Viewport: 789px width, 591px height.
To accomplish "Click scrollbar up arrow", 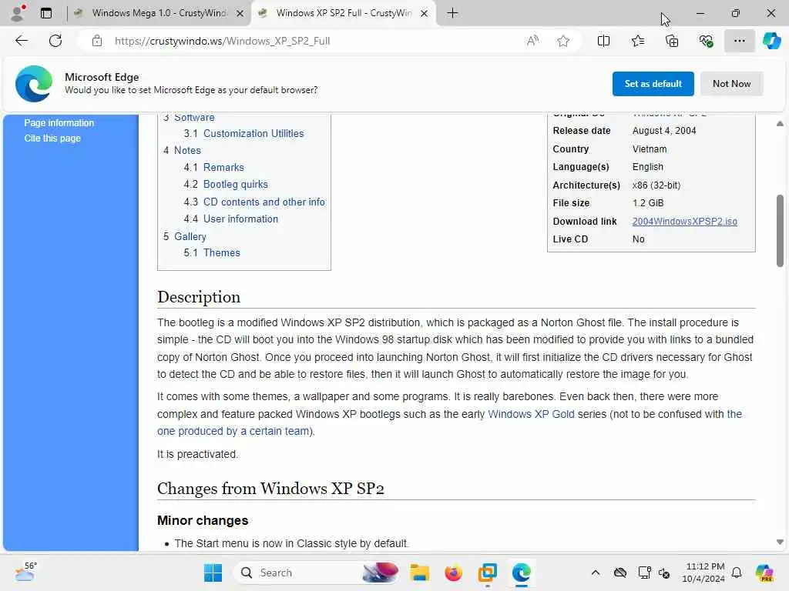I will 780,124.
